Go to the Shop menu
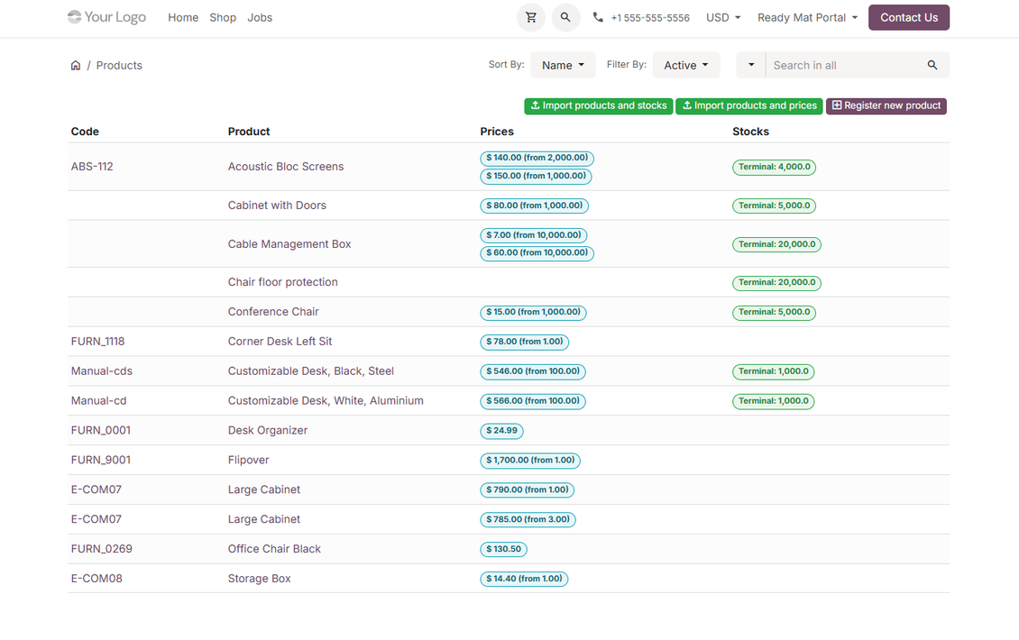 click(223, 17)
